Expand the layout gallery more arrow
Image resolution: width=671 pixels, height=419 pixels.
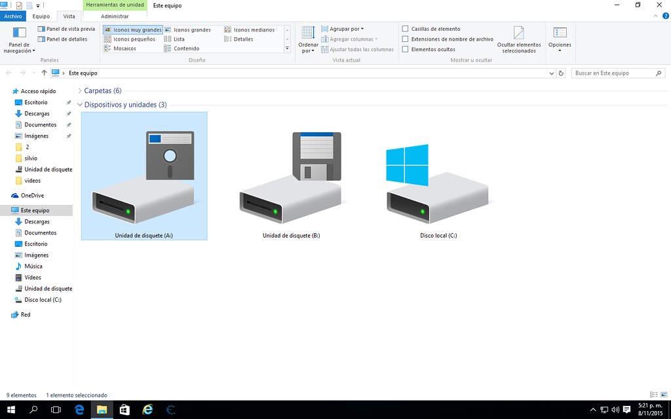[x=287, y=48]
